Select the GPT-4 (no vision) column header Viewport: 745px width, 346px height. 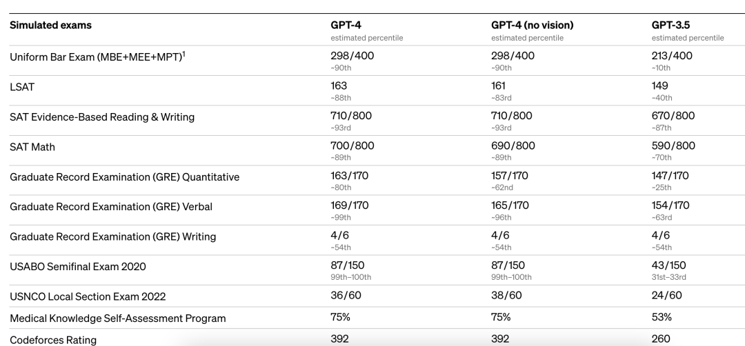pyautogui.click(x=532, y=25)
